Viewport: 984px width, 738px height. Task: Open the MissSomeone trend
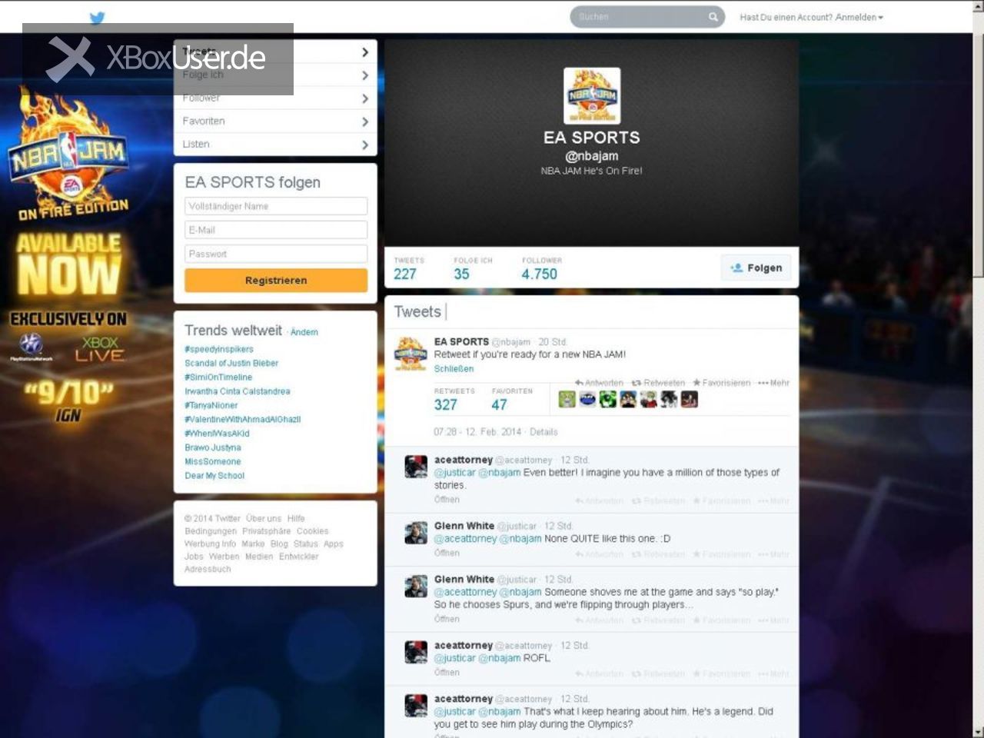pos(213,461)
